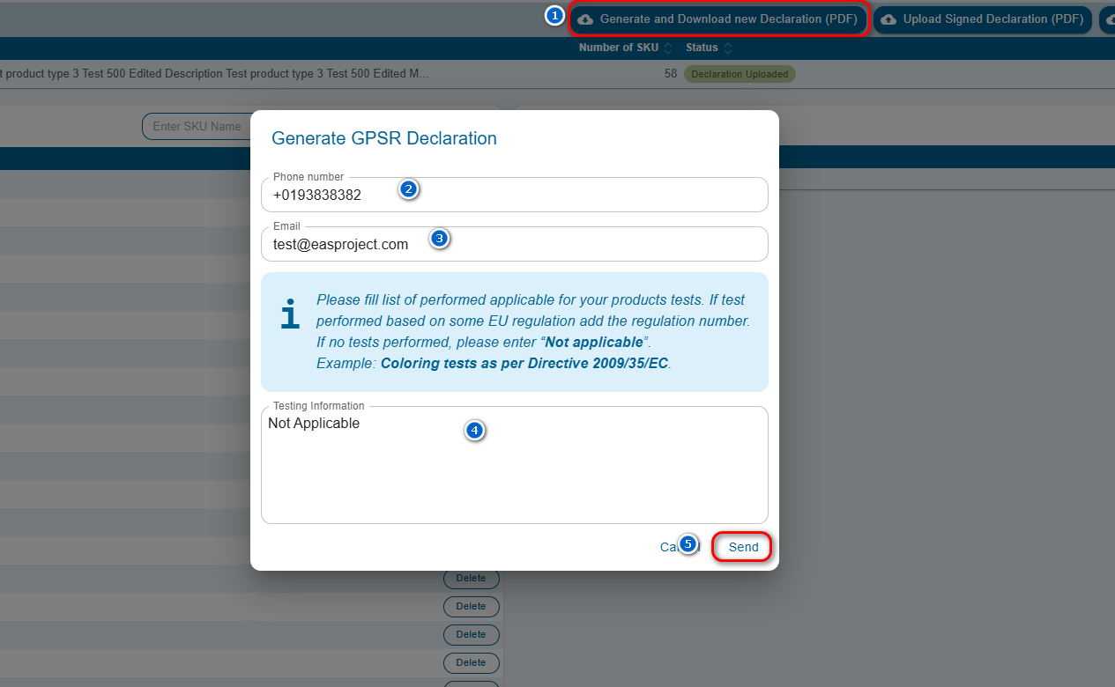Screen dimensions: 1115x687
Task: Click the Declaration Uploaded status badge
Action: [x=740, y=74]
